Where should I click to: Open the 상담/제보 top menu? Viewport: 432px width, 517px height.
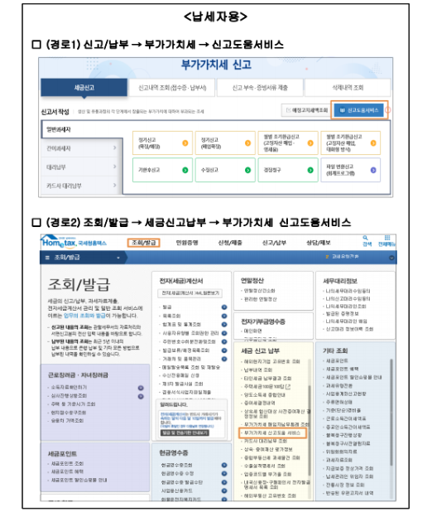(318, 243)
